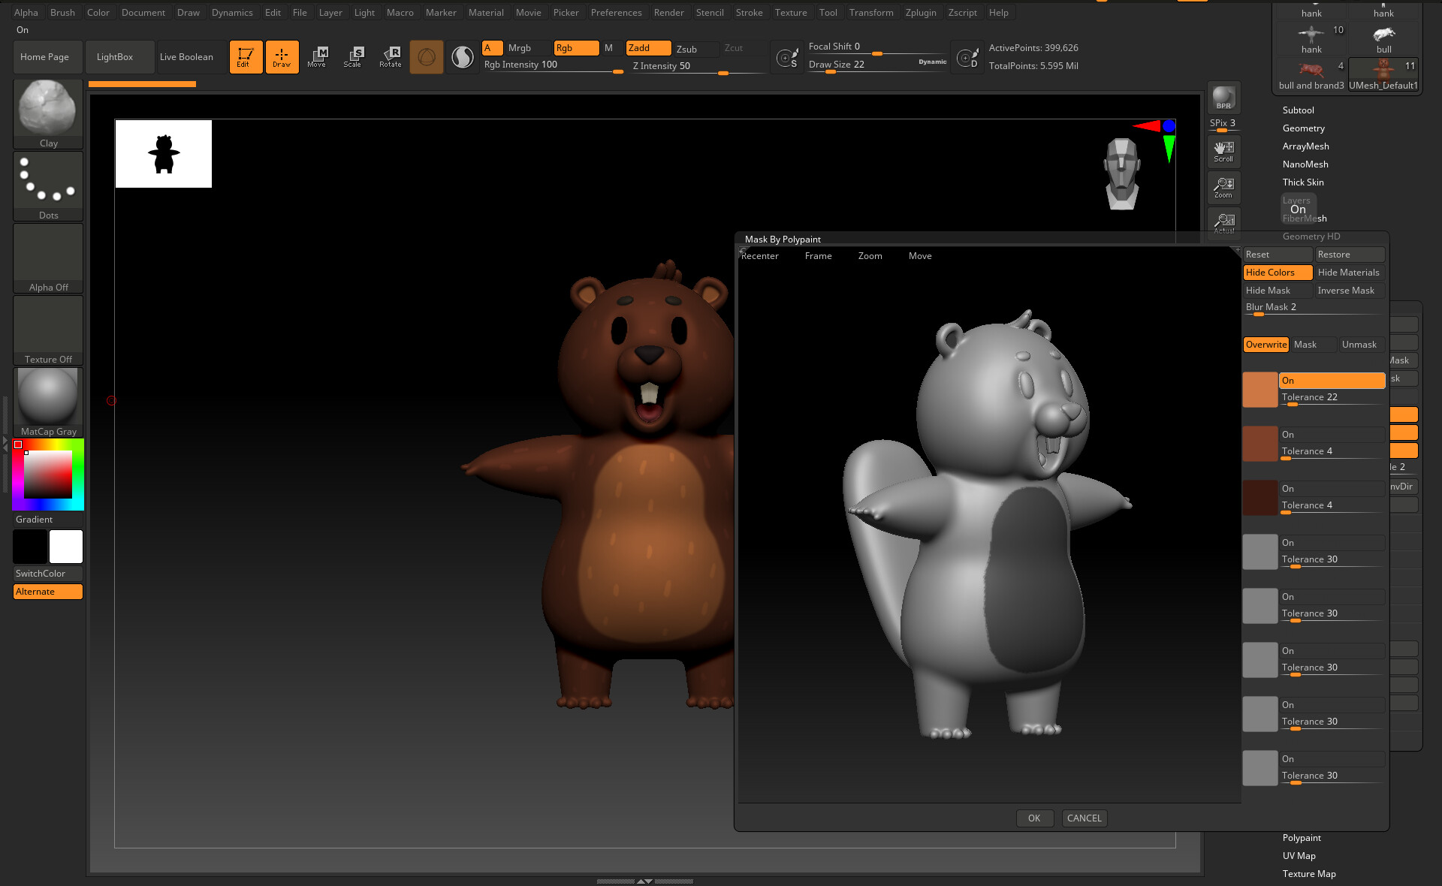Image resolution: width=1442 pixels, height=886 pixels.
Task: Open the Clay brush thumbnail
Action: tap(48, 113)
